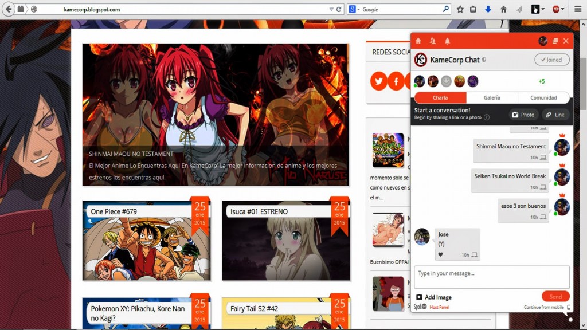Open the Isuca #01 ESTRENO post
Screen dimensions: 587x330
(x=286, y=241)
